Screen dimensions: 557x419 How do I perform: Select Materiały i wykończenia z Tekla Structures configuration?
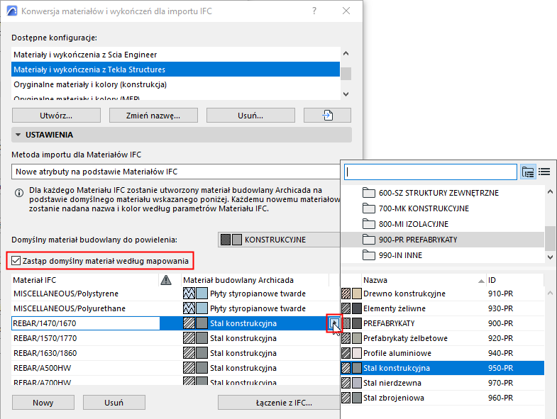175,69
